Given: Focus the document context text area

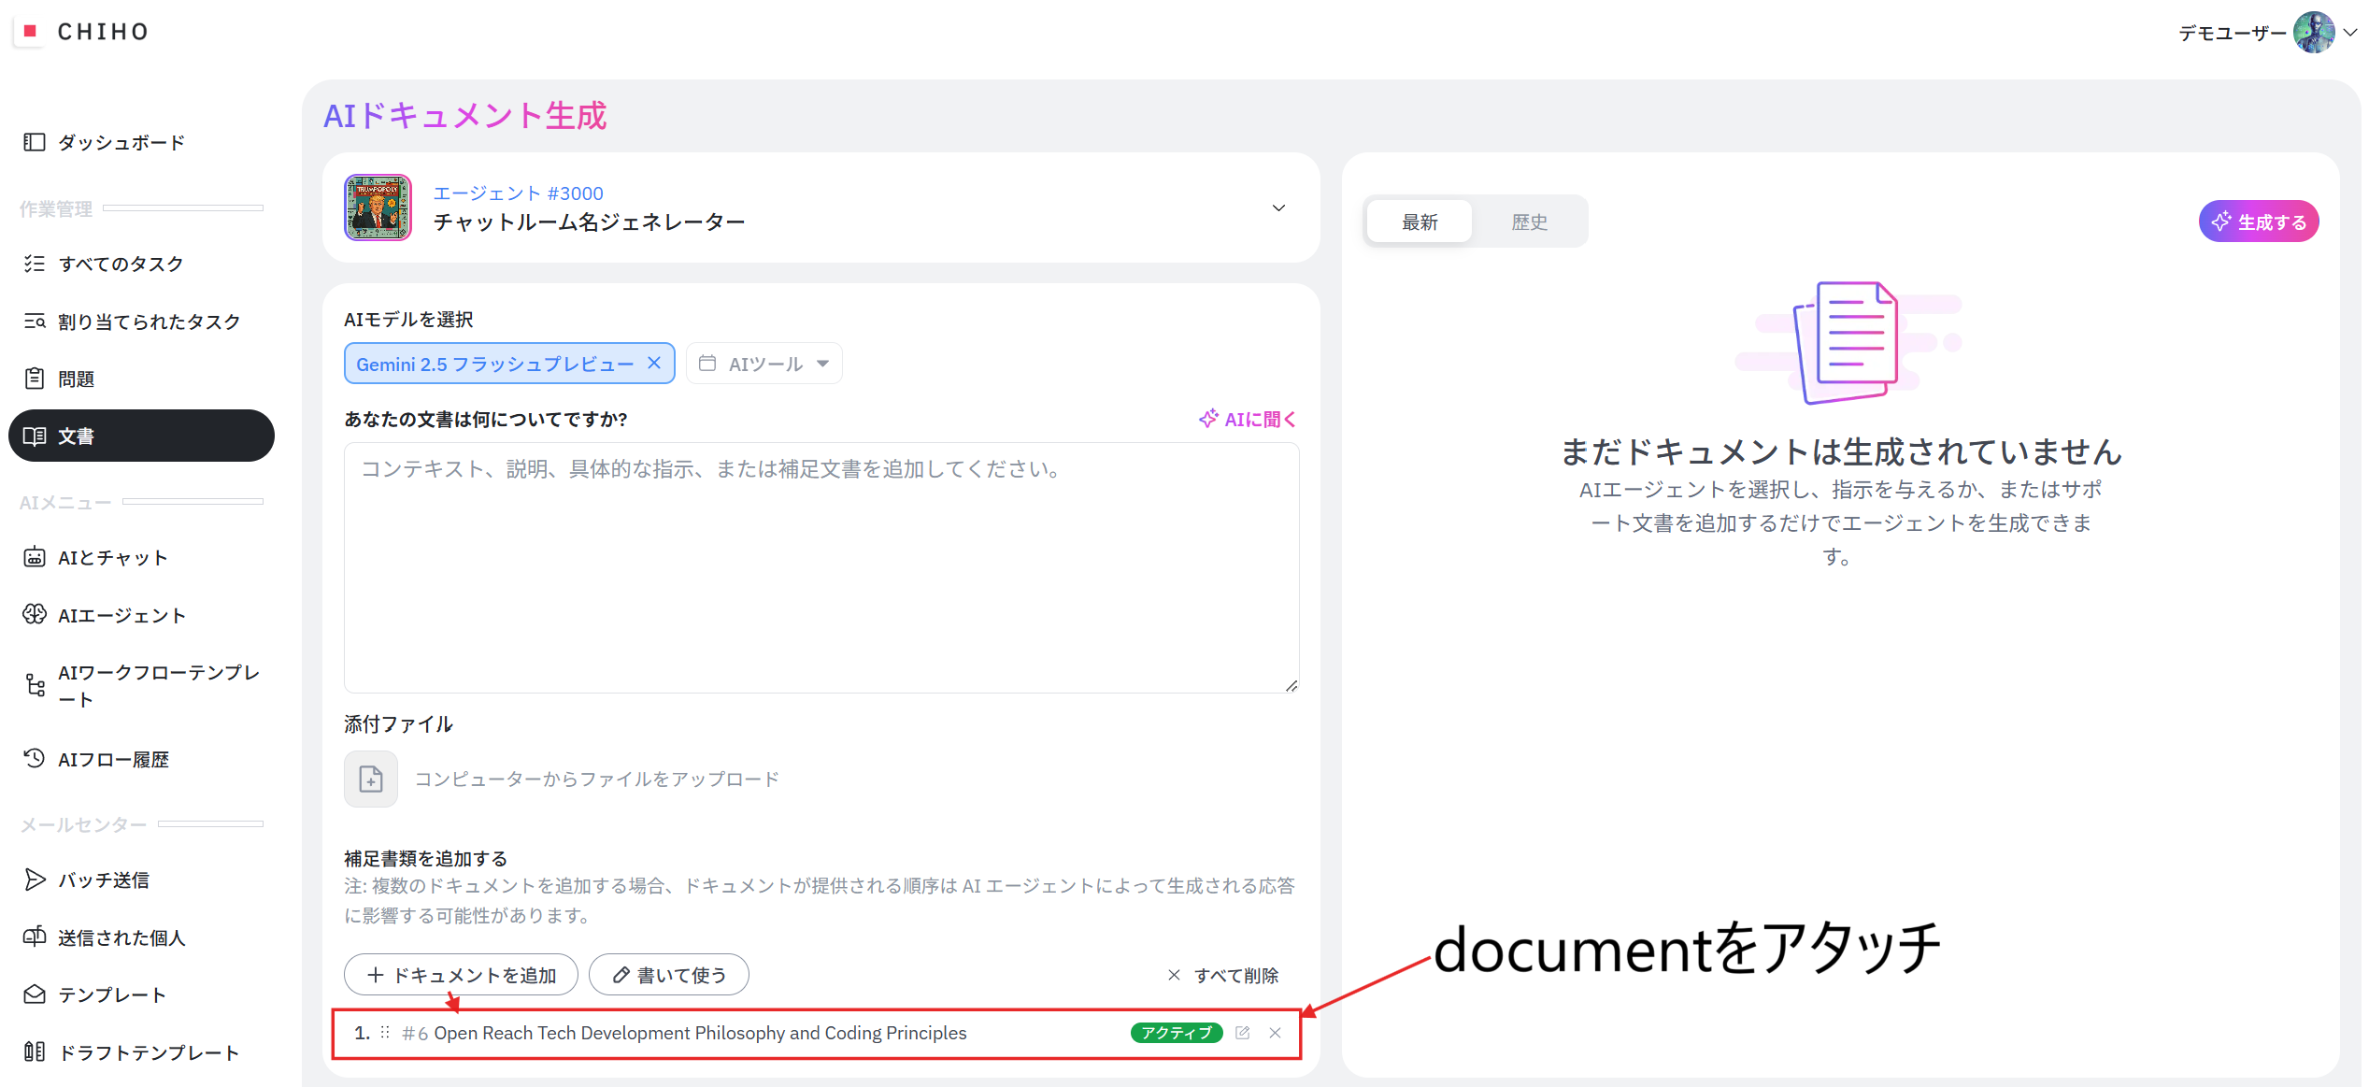Looking at the screenshot, I should pos(821,567).
